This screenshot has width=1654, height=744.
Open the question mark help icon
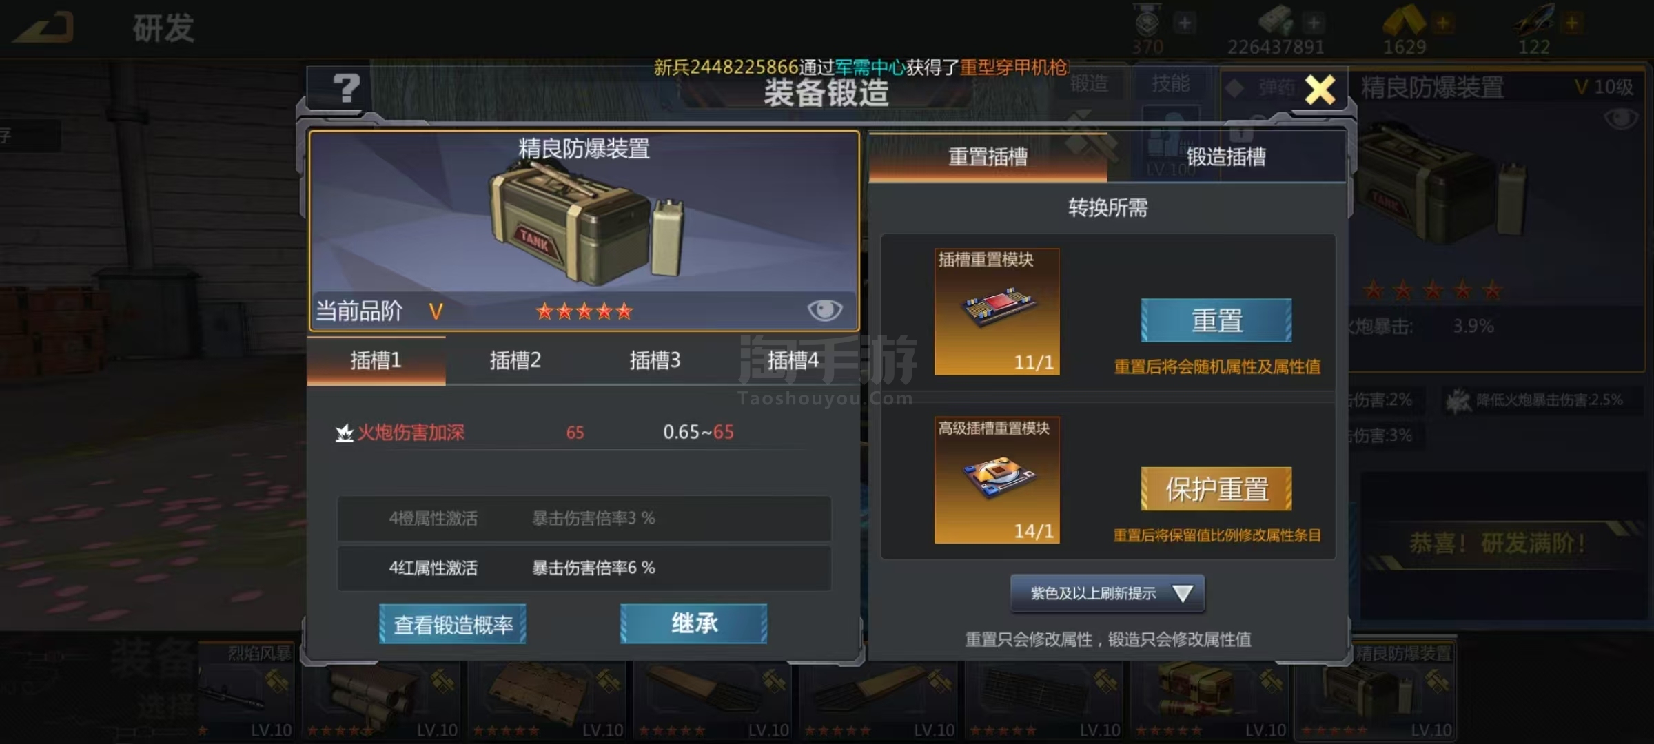click(346, 89)
